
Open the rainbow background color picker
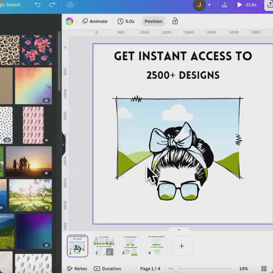[69, 21]
